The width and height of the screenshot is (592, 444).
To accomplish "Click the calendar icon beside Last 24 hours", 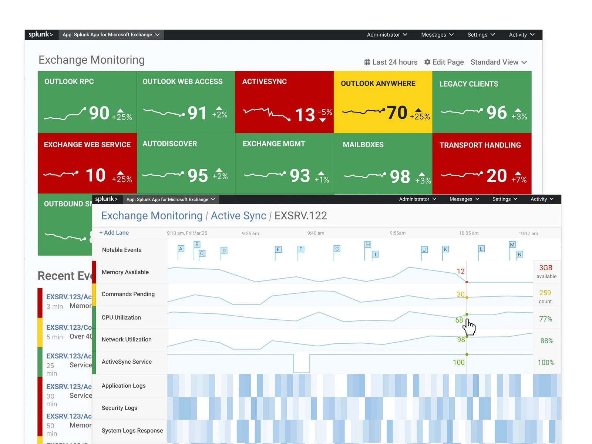I will 367,62.
